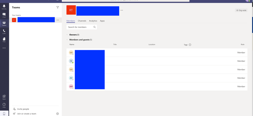Click Member role in the N row
The image size is (253, 116).
pyautogui.click(x=241, y=61)
